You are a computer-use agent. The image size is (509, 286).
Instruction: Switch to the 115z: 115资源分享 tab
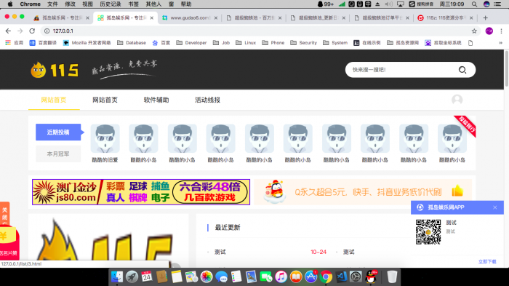click(445, 18)
